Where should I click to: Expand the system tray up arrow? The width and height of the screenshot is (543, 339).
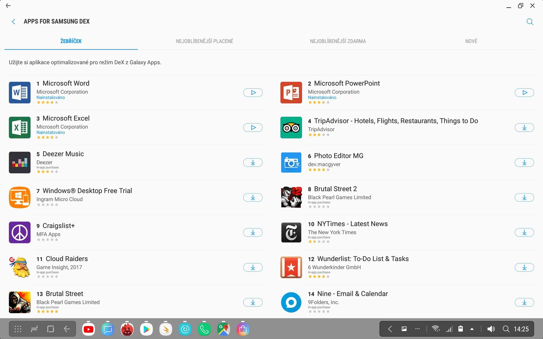[x=472, y=329]
